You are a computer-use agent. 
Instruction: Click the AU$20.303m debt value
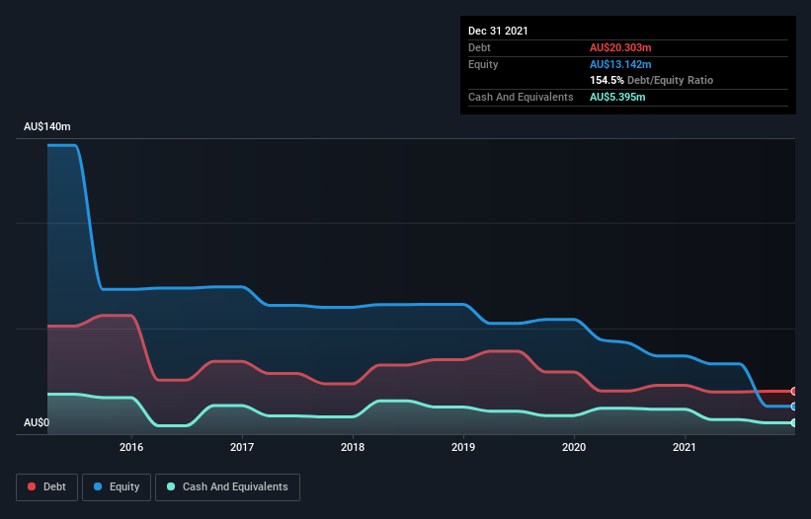pos(620,47)
